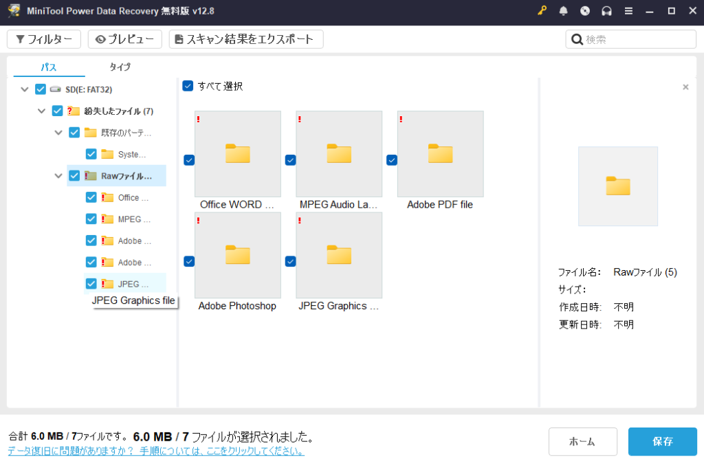This screenshot has width=704, height=466.
Task: Click the search magnifier icon
Action: pyautogui.click(x=577, y=38)
